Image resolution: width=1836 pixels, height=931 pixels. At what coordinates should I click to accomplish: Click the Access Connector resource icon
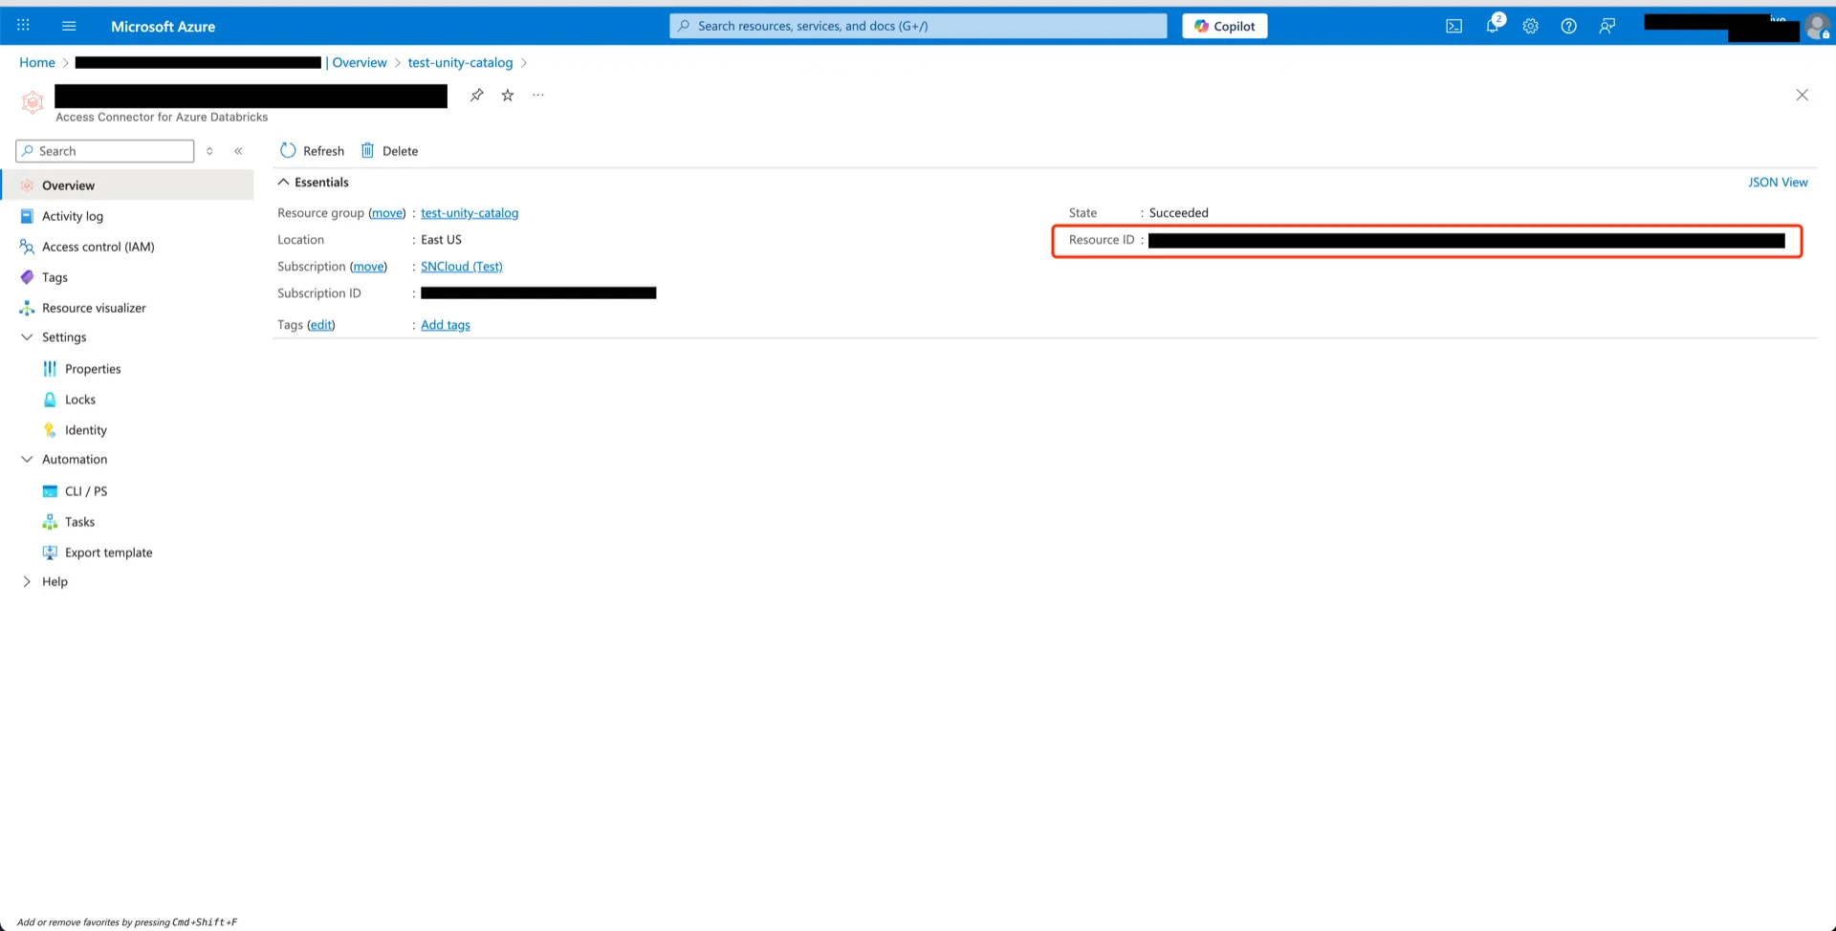(33, 101)
